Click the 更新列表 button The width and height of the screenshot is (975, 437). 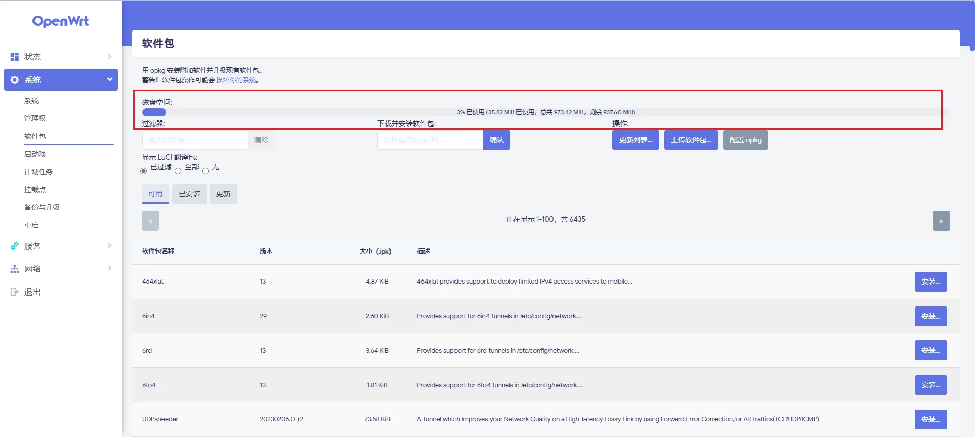(x=636, y=140)
